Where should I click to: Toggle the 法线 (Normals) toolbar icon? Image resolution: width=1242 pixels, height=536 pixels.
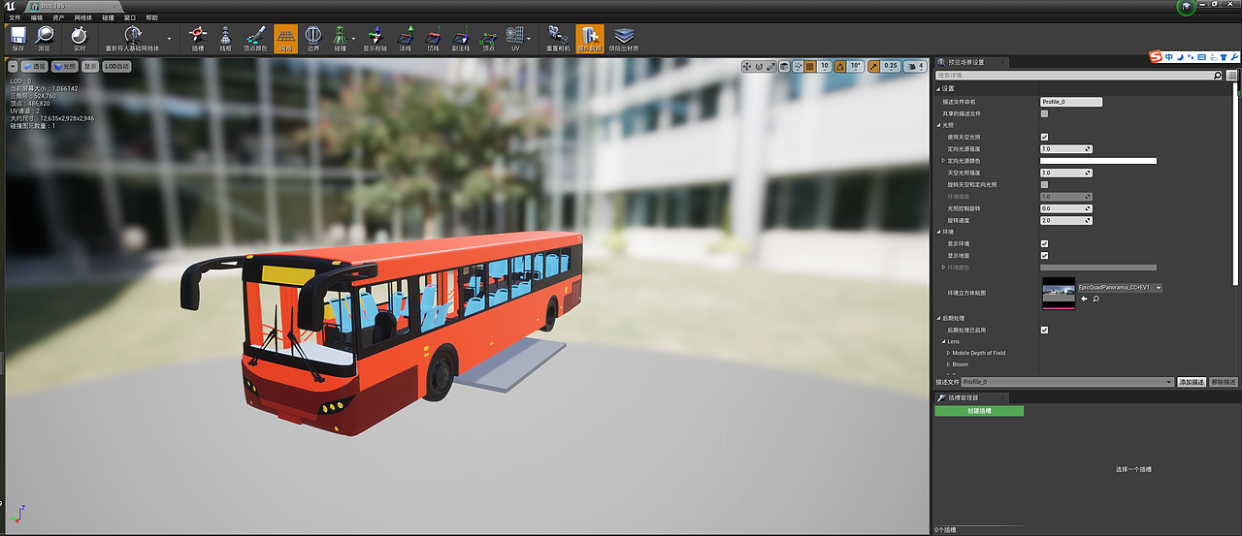pyautogui.click(x=406, y=39)
